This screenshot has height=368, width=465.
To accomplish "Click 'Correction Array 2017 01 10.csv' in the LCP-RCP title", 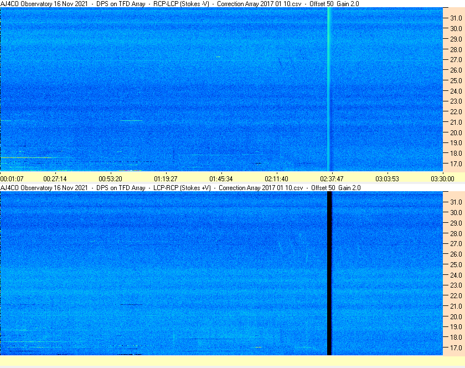I will point(261,188).
